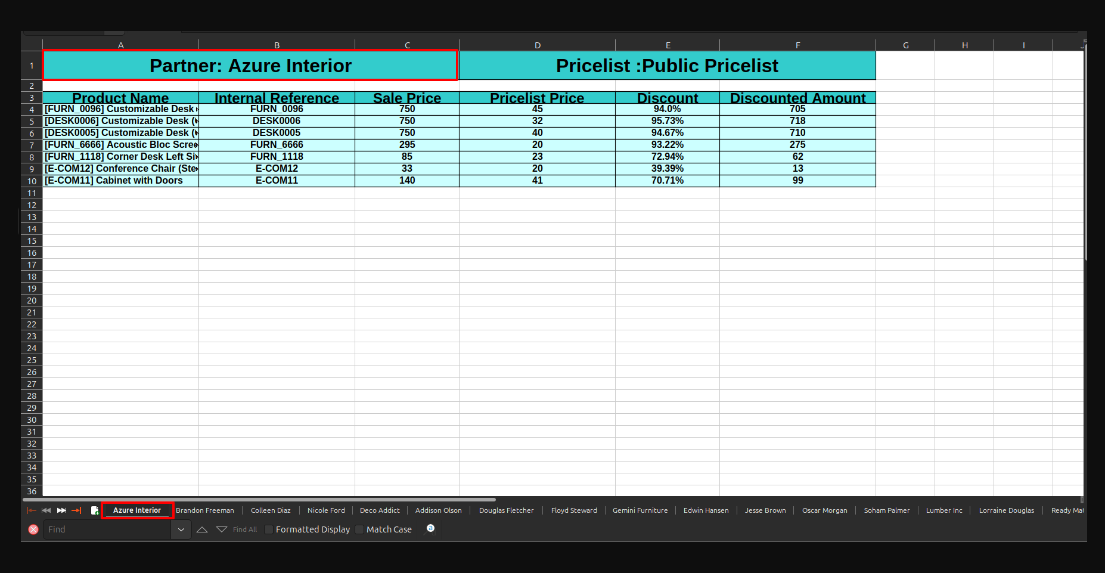Select the 'Pricelist :Public Pricelist' title cell
The height and width of the screenshot is (573, 1105).
[x=667, y=66]
